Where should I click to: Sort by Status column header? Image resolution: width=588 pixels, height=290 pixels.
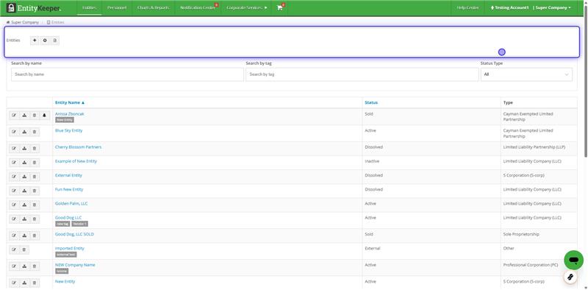pos(371,102)
